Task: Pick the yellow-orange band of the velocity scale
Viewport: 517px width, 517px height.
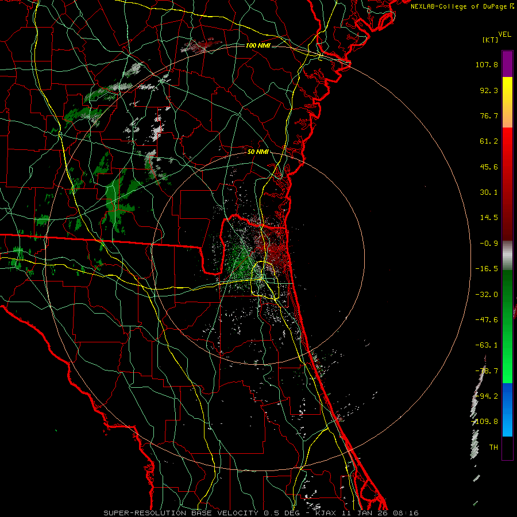Action: pos(507,102)
